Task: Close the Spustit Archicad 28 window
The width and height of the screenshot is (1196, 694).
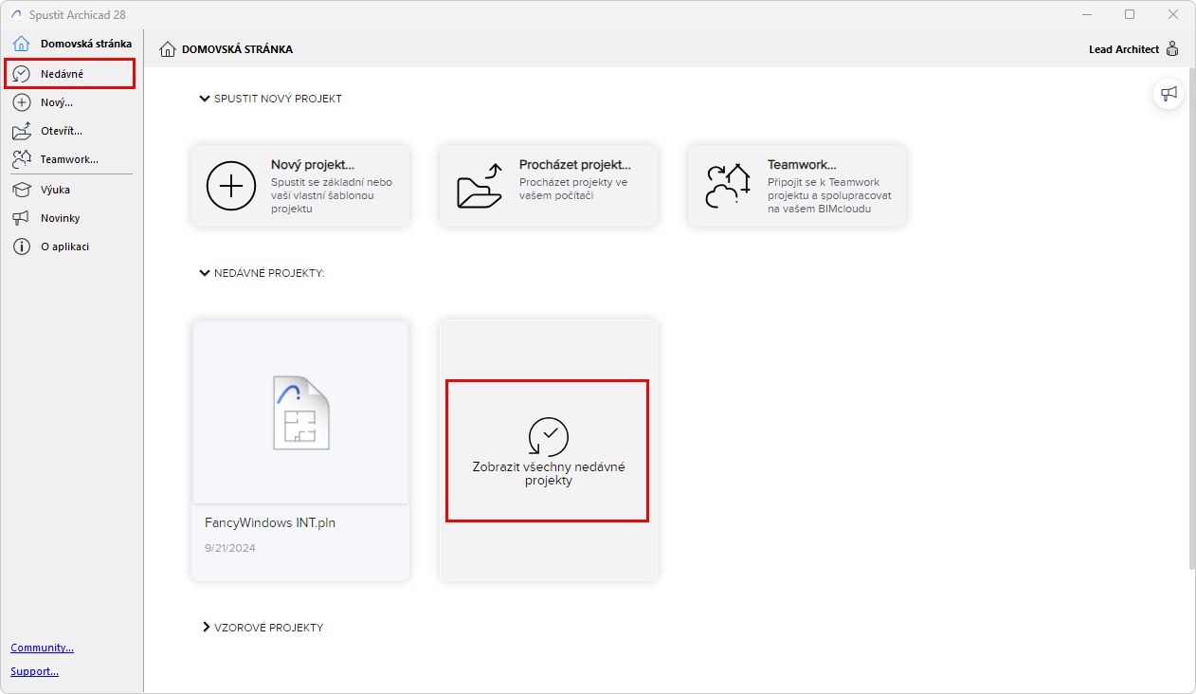Action: click(1173, 14)
